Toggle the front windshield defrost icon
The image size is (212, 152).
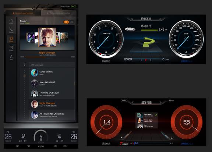coord(17,146)
